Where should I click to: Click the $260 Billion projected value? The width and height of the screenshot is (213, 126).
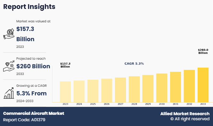(x=33, y=66)
